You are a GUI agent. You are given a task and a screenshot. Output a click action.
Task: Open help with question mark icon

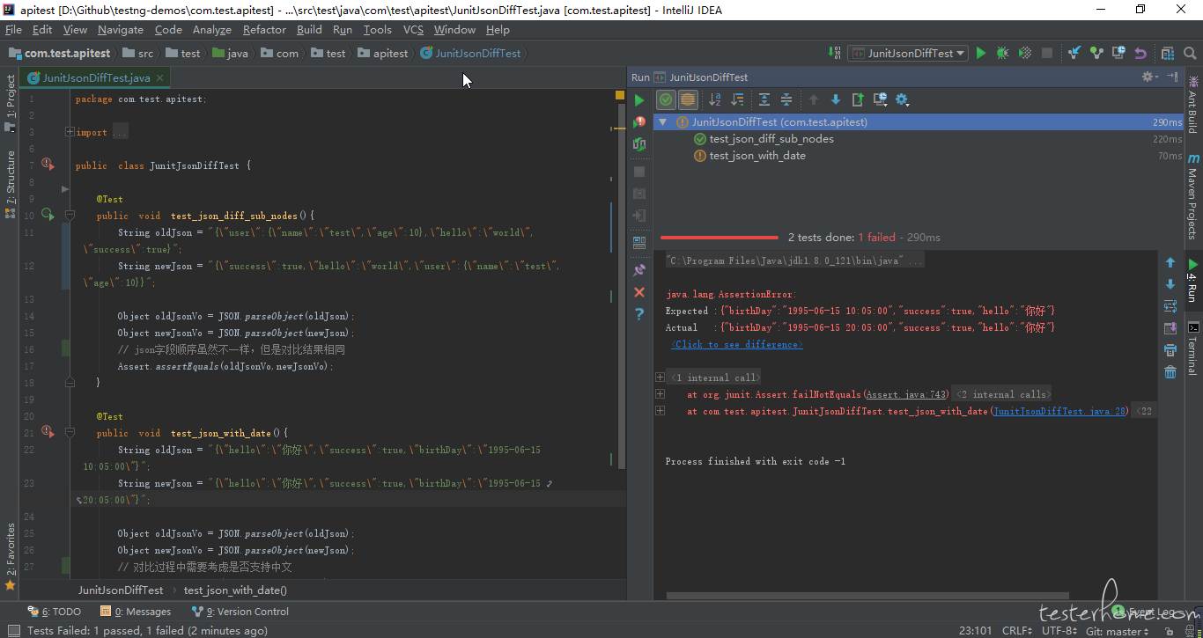(x=639, y=314)
